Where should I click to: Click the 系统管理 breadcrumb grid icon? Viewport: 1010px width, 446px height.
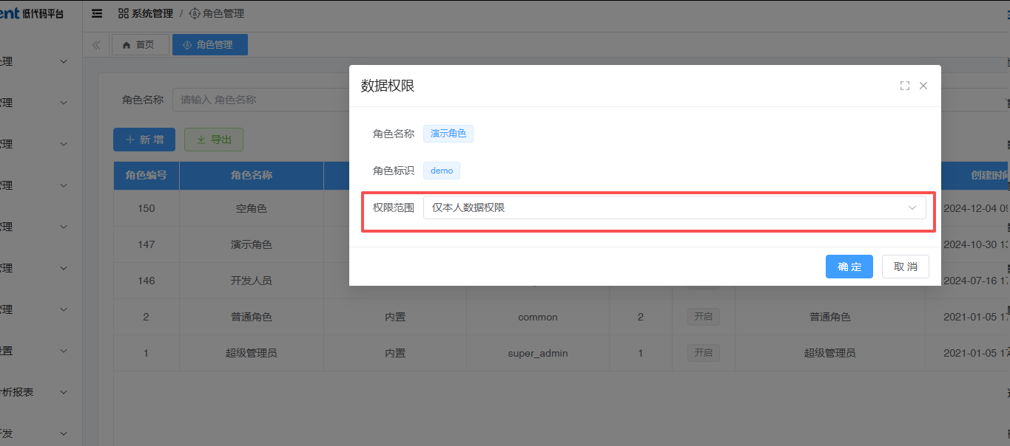point(123,13)
